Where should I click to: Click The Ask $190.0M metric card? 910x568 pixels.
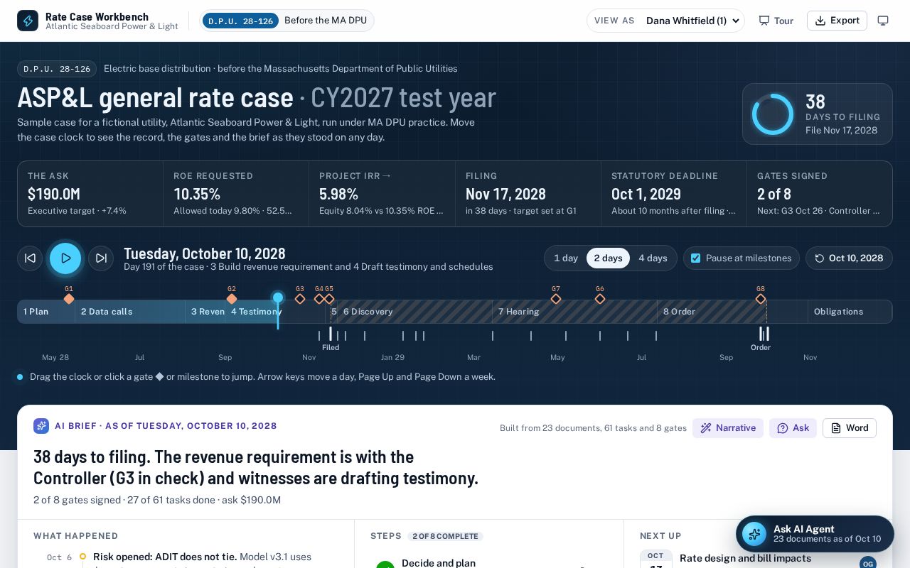pyautogui.click(x=90, y=194)
